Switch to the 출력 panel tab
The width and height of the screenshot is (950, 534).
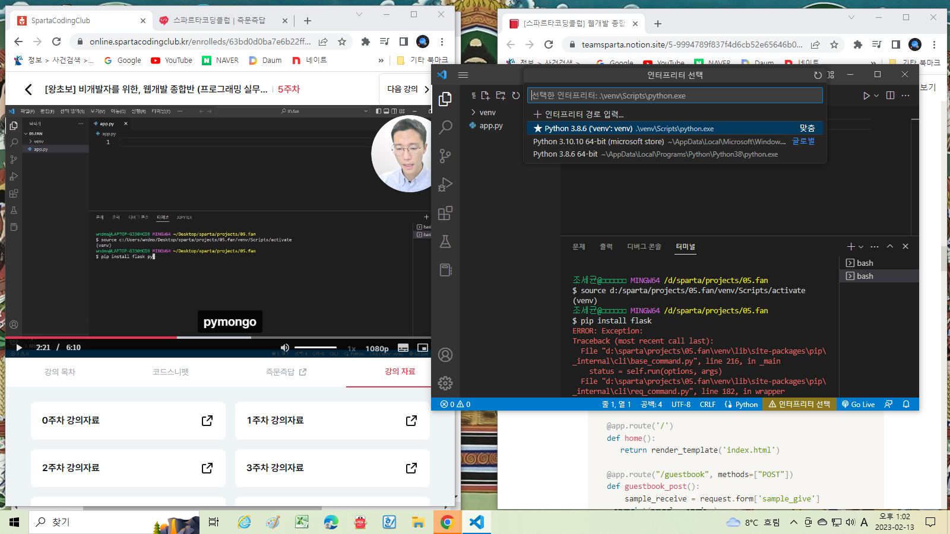[606, 246]
